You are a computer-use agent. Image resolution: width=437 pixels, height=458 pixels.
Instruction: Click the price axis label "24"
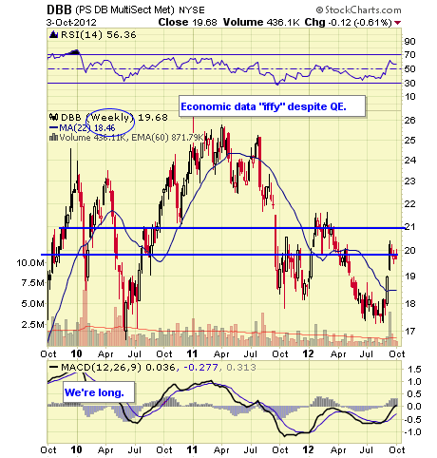point(409,160)
